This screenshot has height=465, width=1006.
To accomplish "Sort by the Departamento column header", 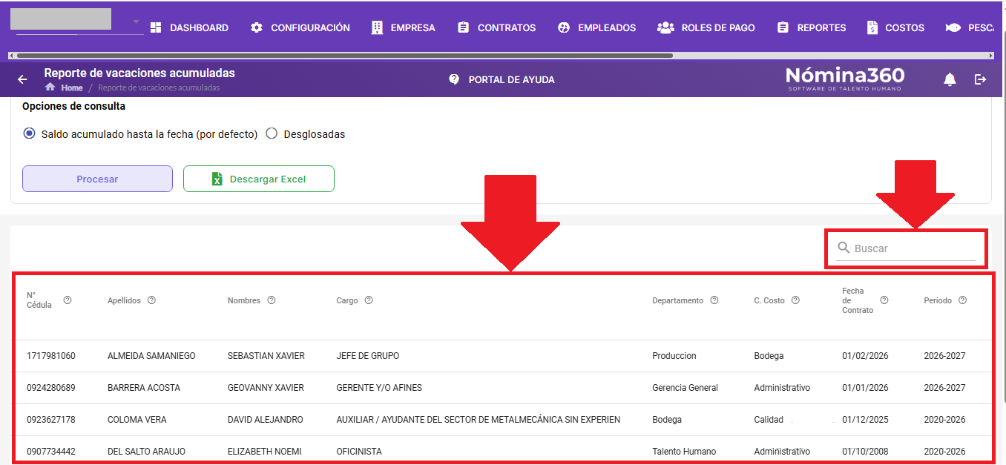I will point(677,300).
